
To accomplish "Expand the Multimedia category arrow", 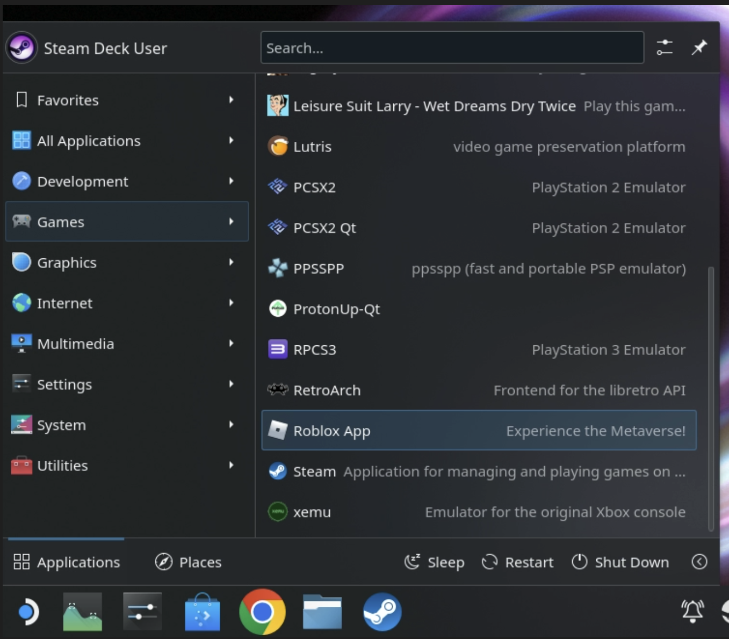I will (231, 343).
